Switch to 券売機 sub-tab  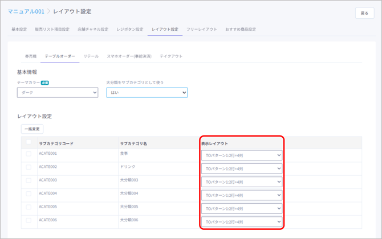pos(31,56)
